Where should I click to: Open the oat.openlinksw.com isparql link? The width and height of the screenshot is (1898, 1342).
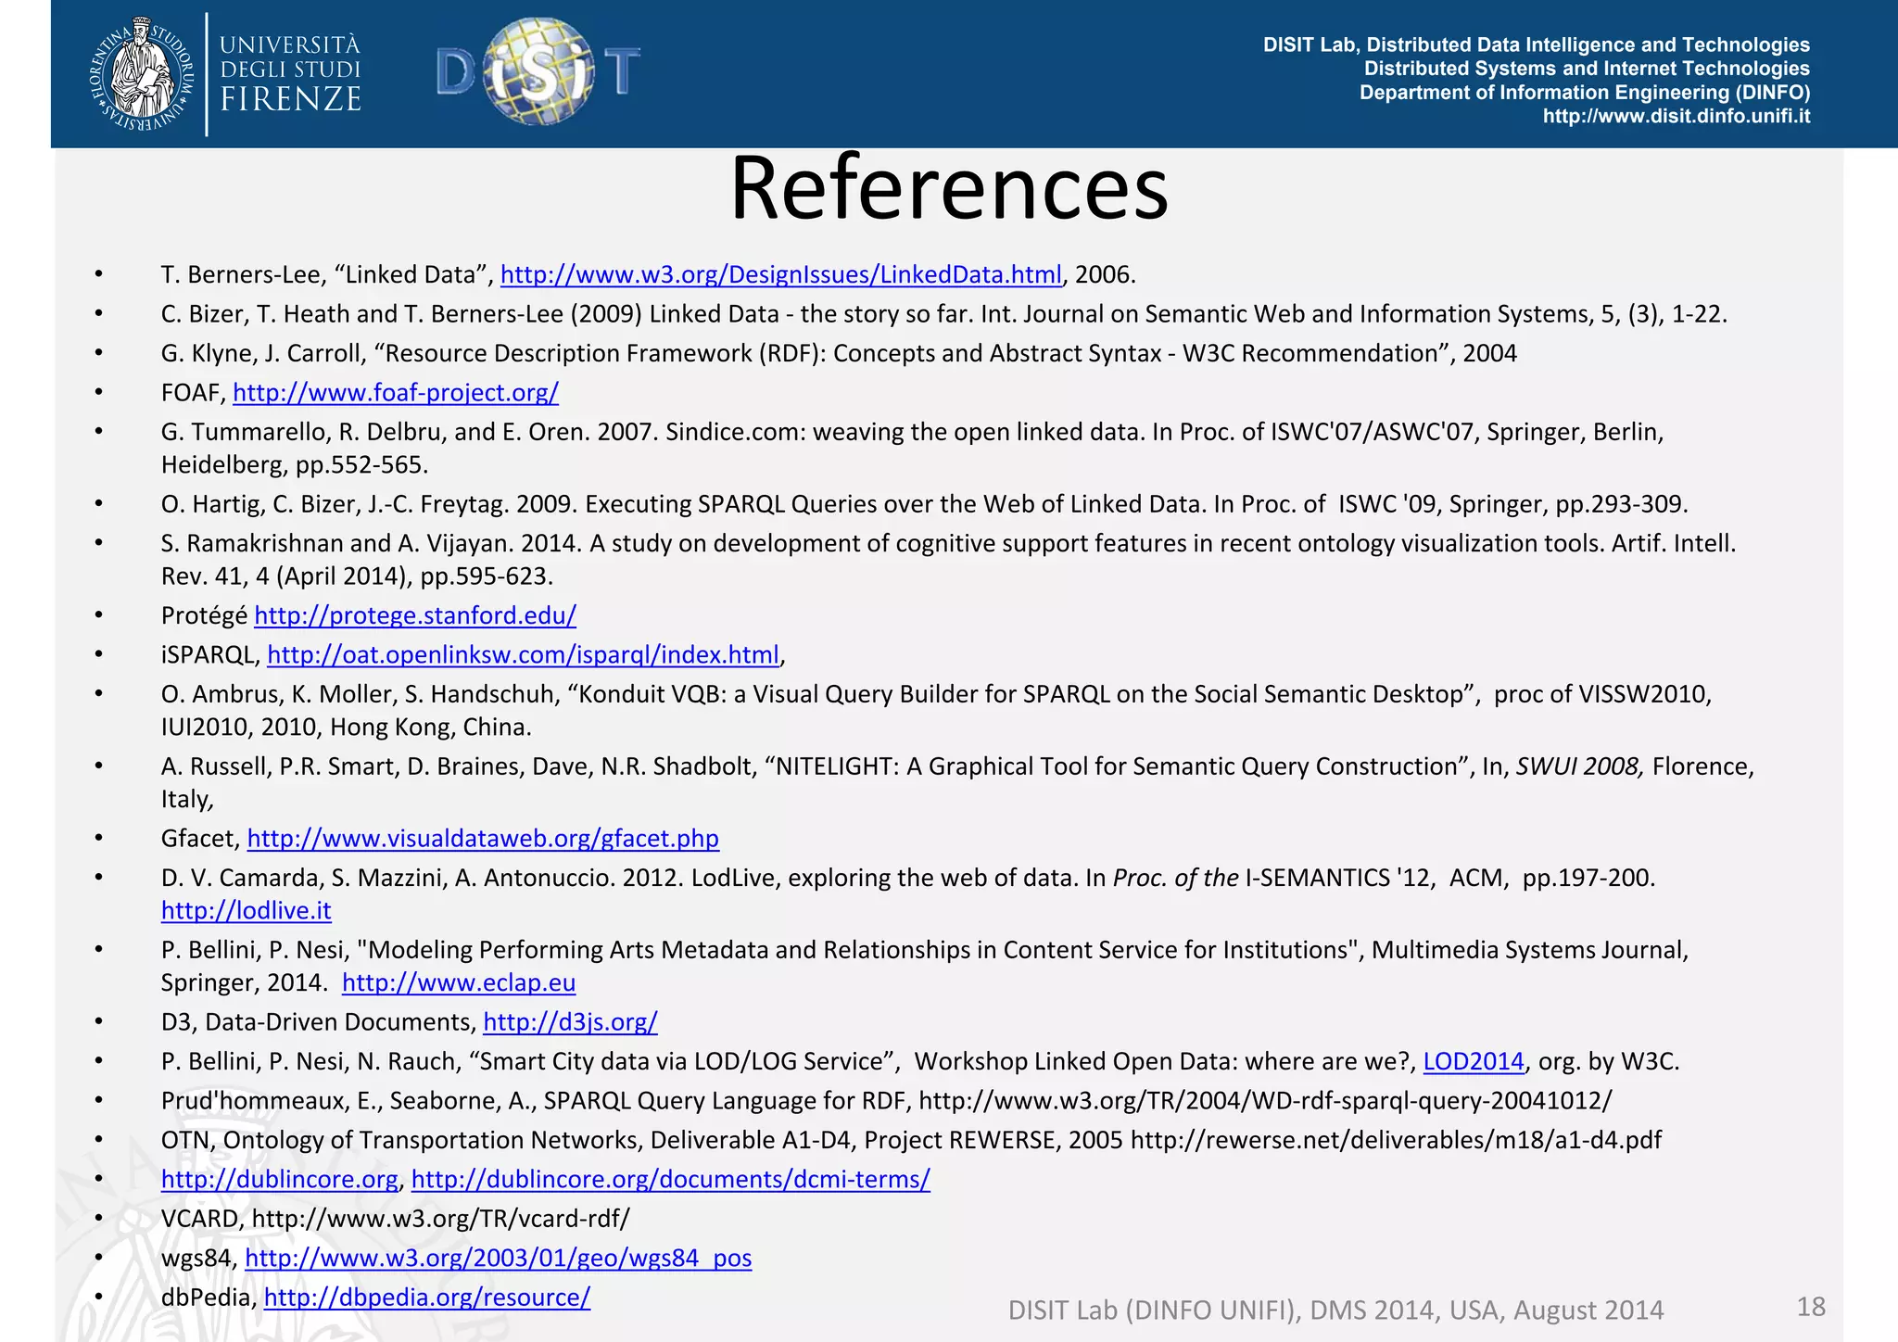pos(524,655)
